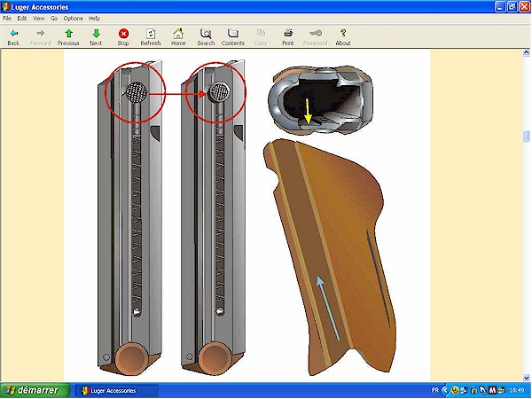Click the red M tray icon

pyautogui.click(x=492, y=390)
